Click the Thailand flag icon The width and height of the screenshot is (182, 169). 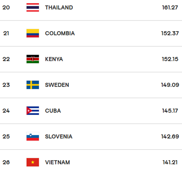coord(33,7)
